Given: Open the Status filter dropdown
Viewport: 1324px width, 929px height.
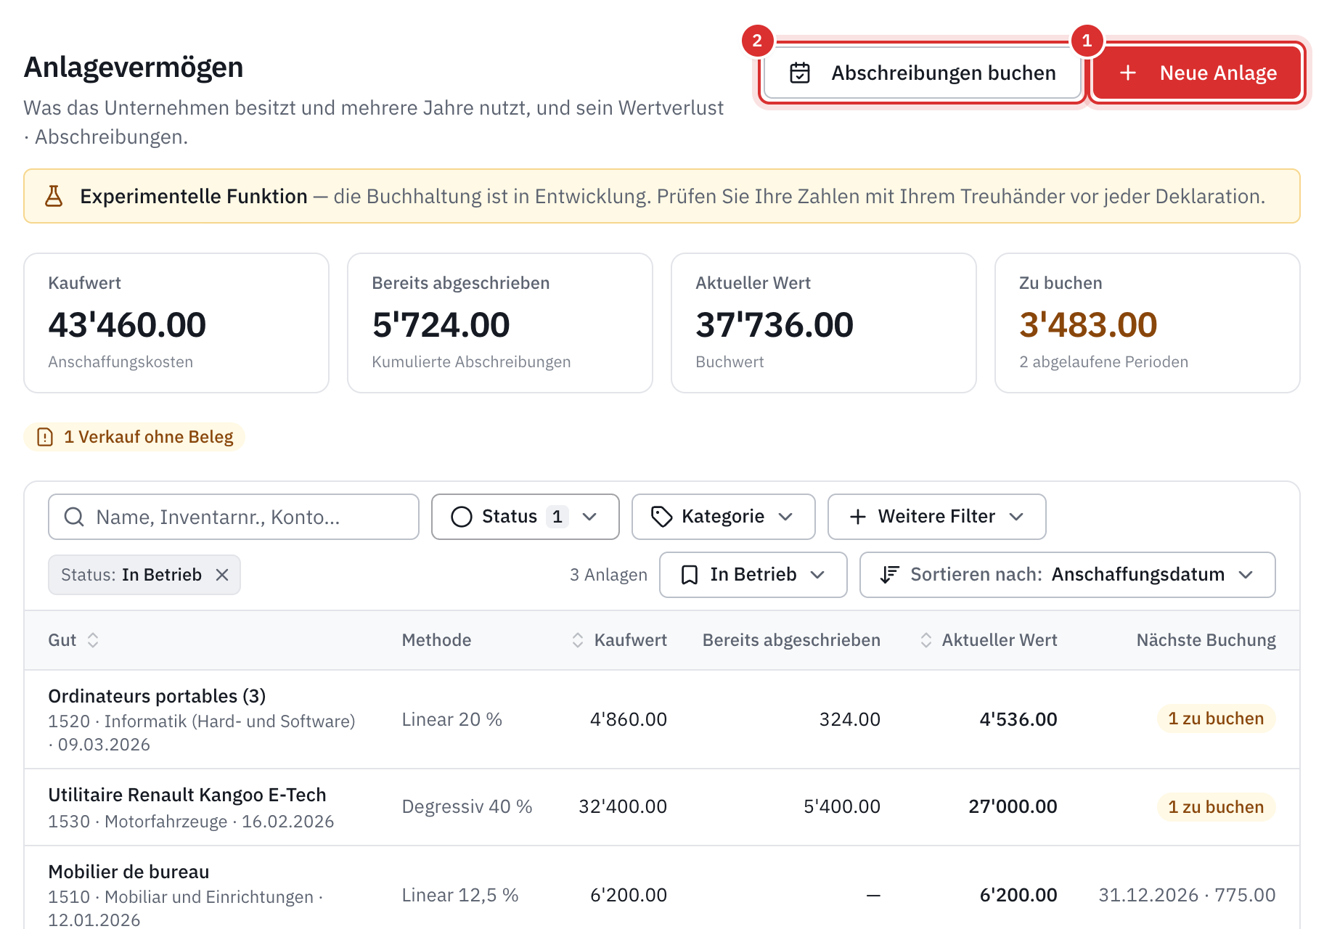Looking at the screenshot, I should (526, 517).
